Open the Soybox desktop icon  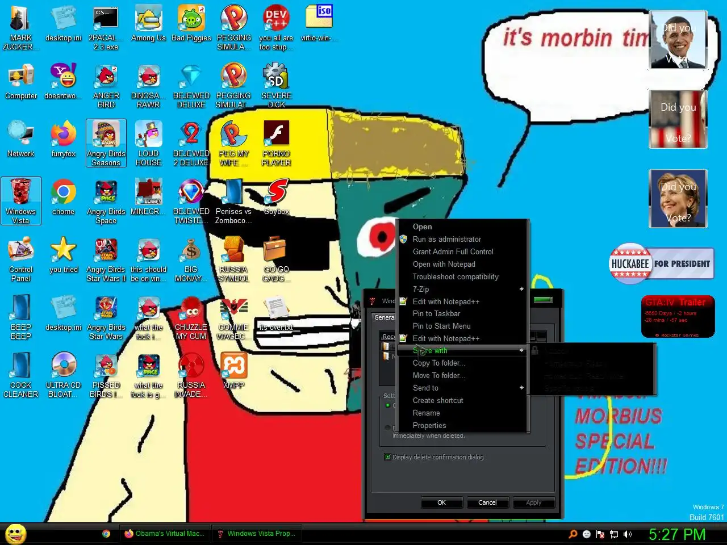click(276, 198)
